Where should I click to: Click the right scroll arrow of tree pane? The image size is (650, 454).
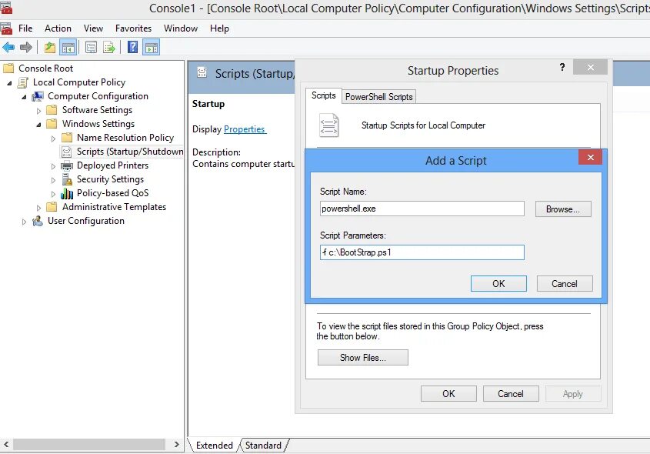(x=177, y=444)
